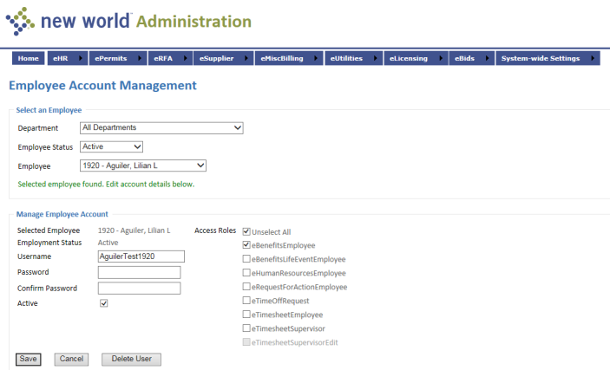Click into the Username text field
Viewport: 610px width, 370px height.
coord(141,256)
